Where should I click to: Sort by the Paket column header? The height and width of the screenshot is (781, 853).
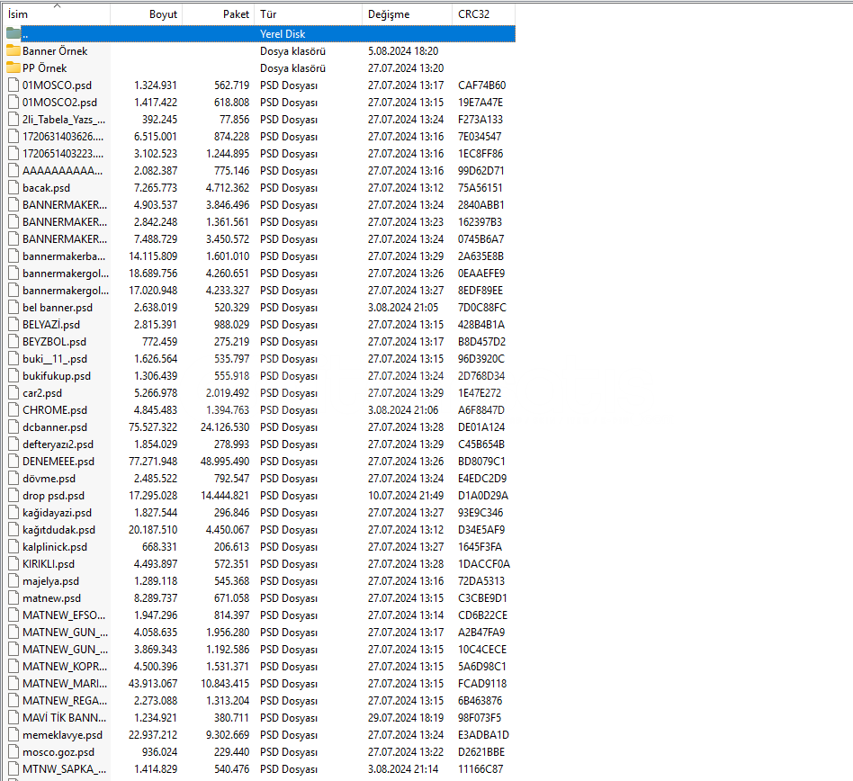pos(218,14)
